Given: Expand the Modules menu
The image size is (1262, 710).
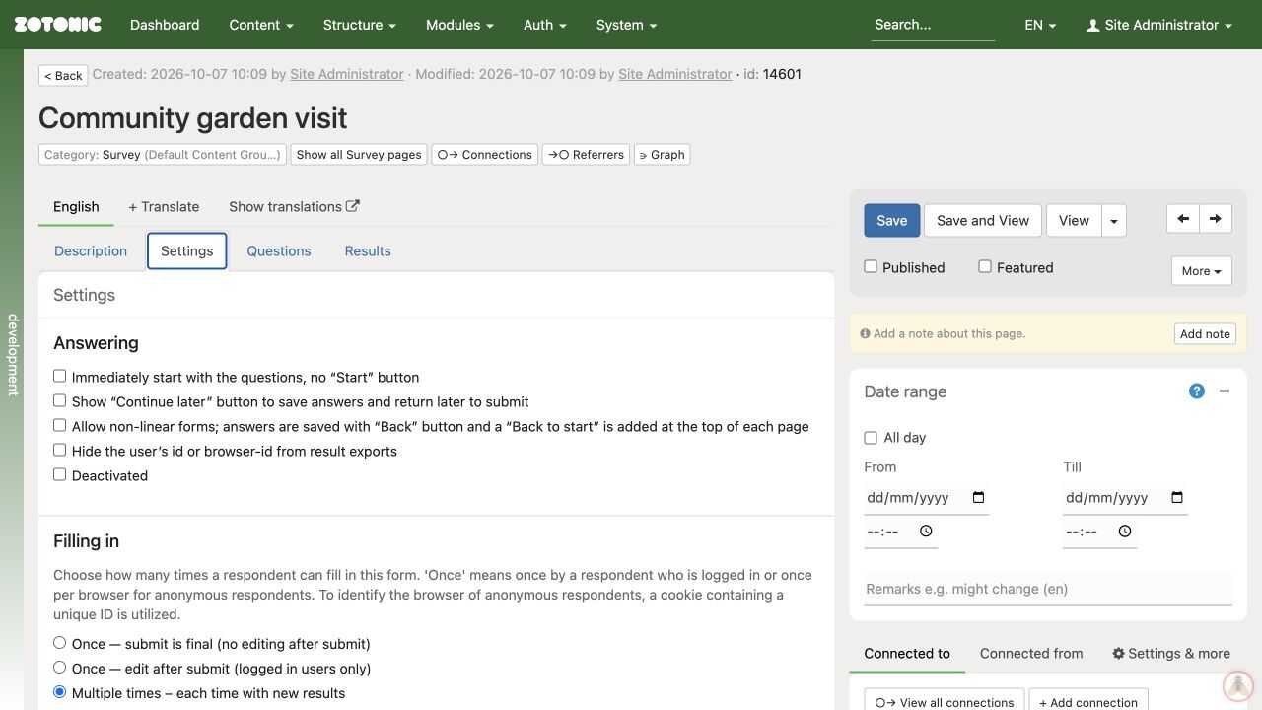Looking at the screenshot, I should (x=459, y=25).
